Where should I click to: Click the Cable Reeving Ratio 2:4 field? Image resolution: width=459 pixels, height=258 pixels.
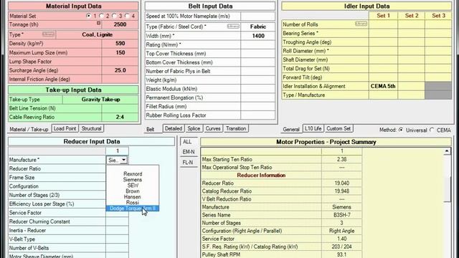120,117
